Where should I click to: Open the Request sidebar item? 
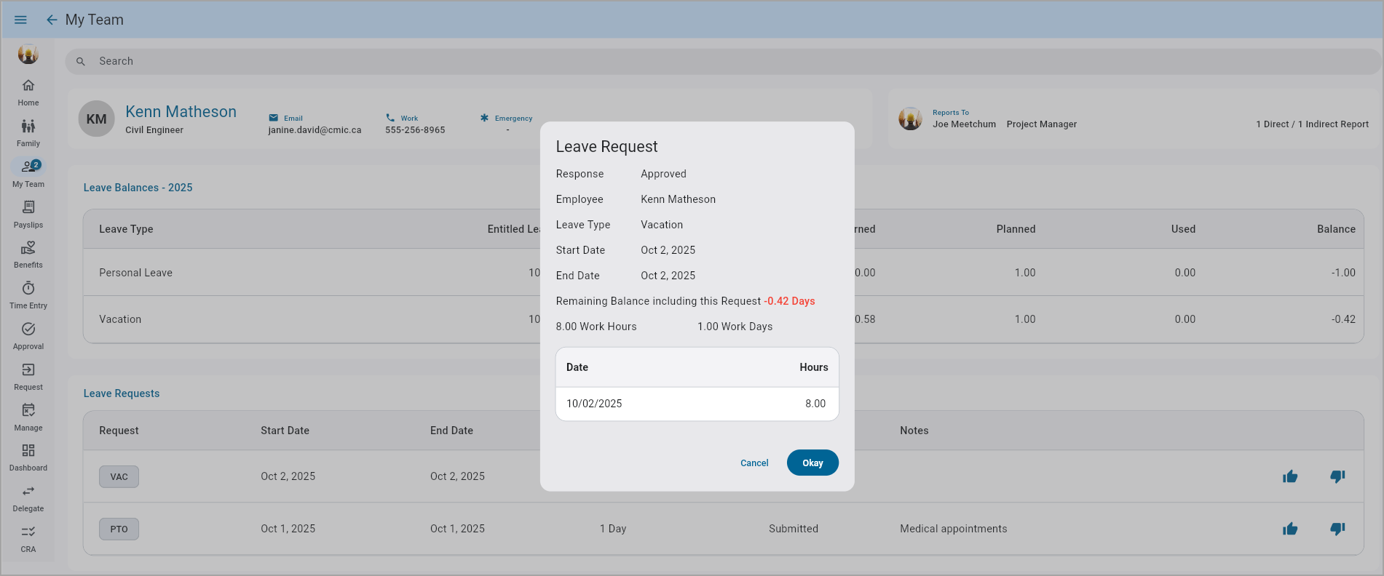[x=28, y=377]
